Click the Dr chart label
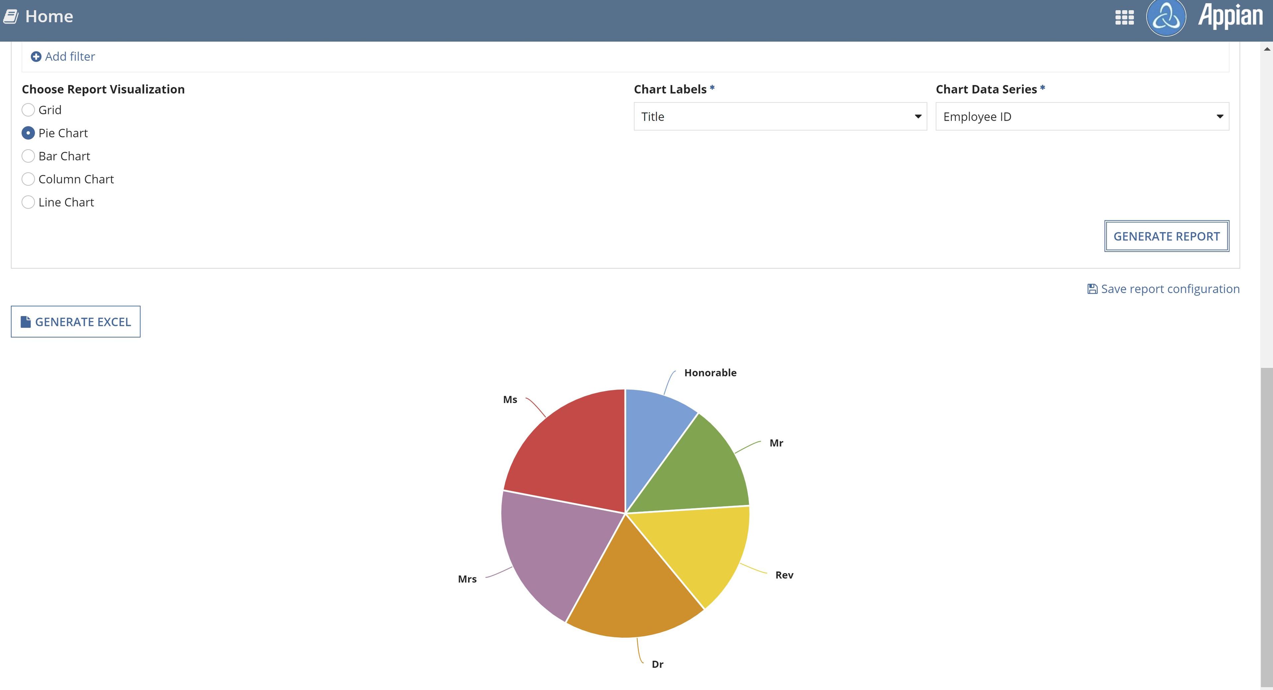Viewport: 1273px width, 690px height. (657, 664)
